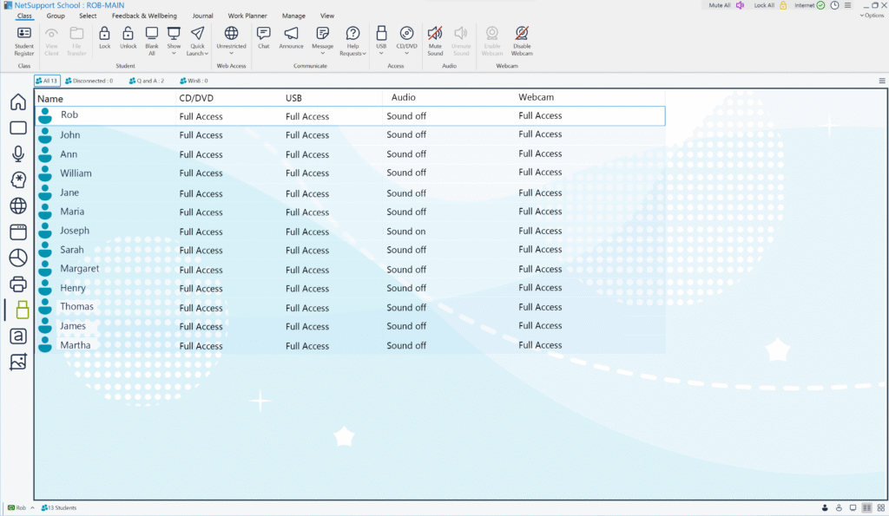Select student Martha row

click(350, 345)
